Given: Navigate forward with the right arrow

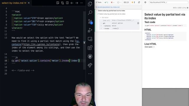Looking at the screenshot, I should coord(77,3).
